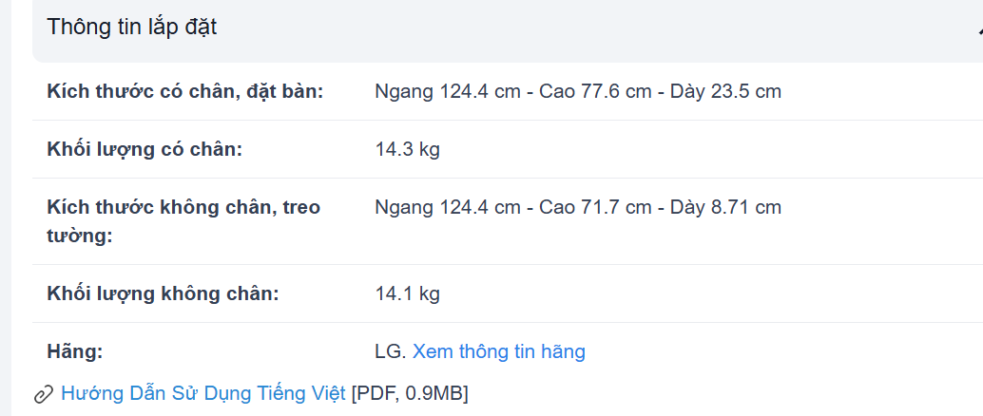Image resolution: width=983 pixels, height=416 pixels.
Task: Click the '14.3 kg' weight value
Action: coord(408,150)
